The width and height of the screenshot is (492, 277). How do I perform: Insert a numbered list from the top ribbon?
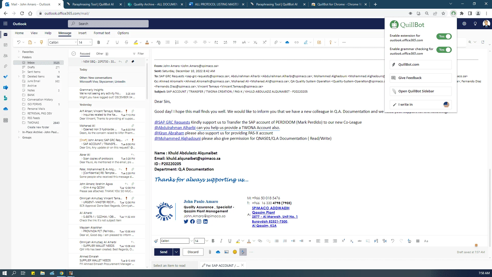pyautogui.click(x=177, y=42)
